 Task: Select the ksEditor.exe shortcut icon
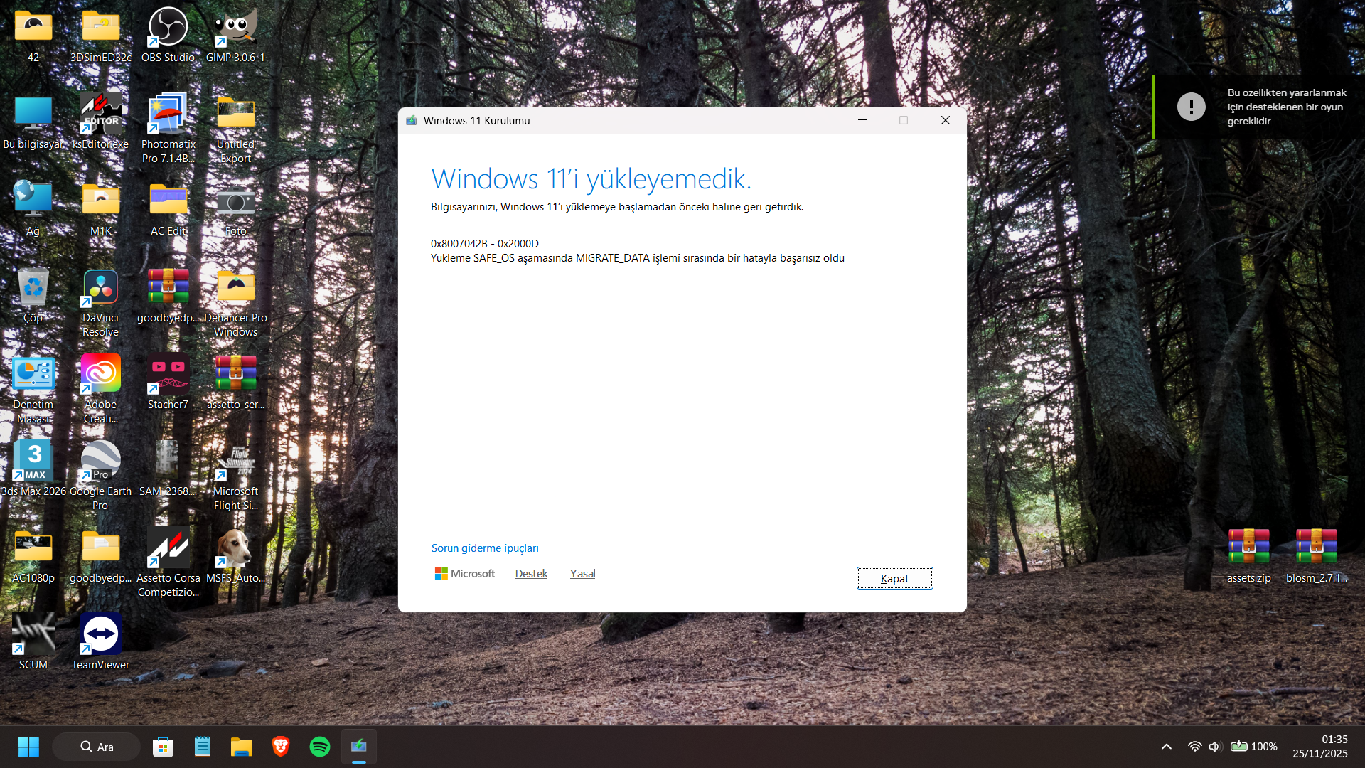100,114
